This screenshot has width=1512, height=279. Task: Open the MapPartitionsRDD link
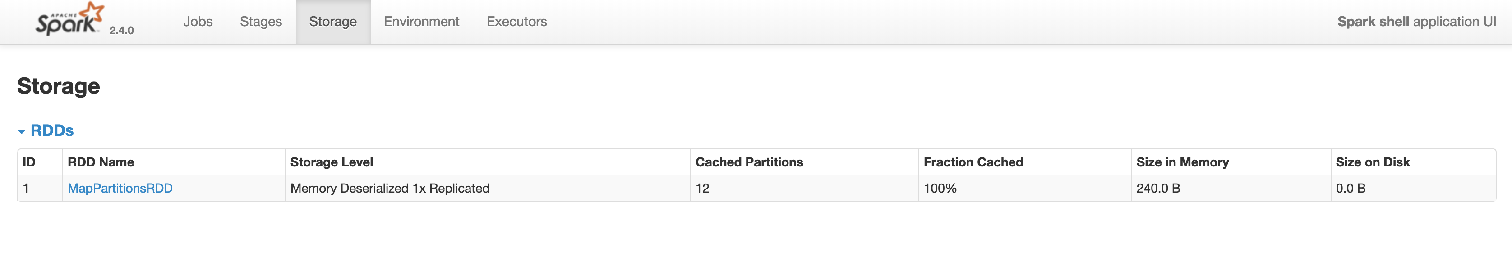tap(120, 188)
